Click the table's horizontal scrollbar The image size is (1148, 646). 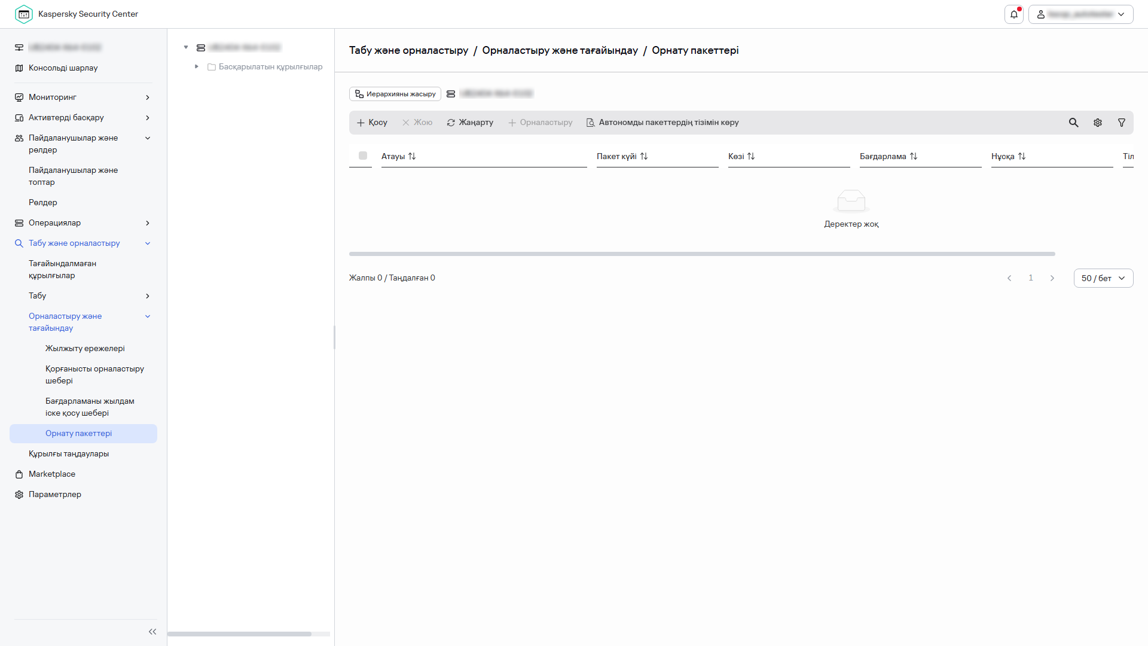(x=702, y=254)
